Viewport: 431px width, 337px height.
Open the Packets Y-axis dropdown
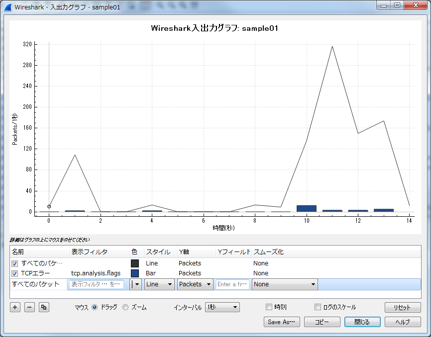(x=195, y=284)
